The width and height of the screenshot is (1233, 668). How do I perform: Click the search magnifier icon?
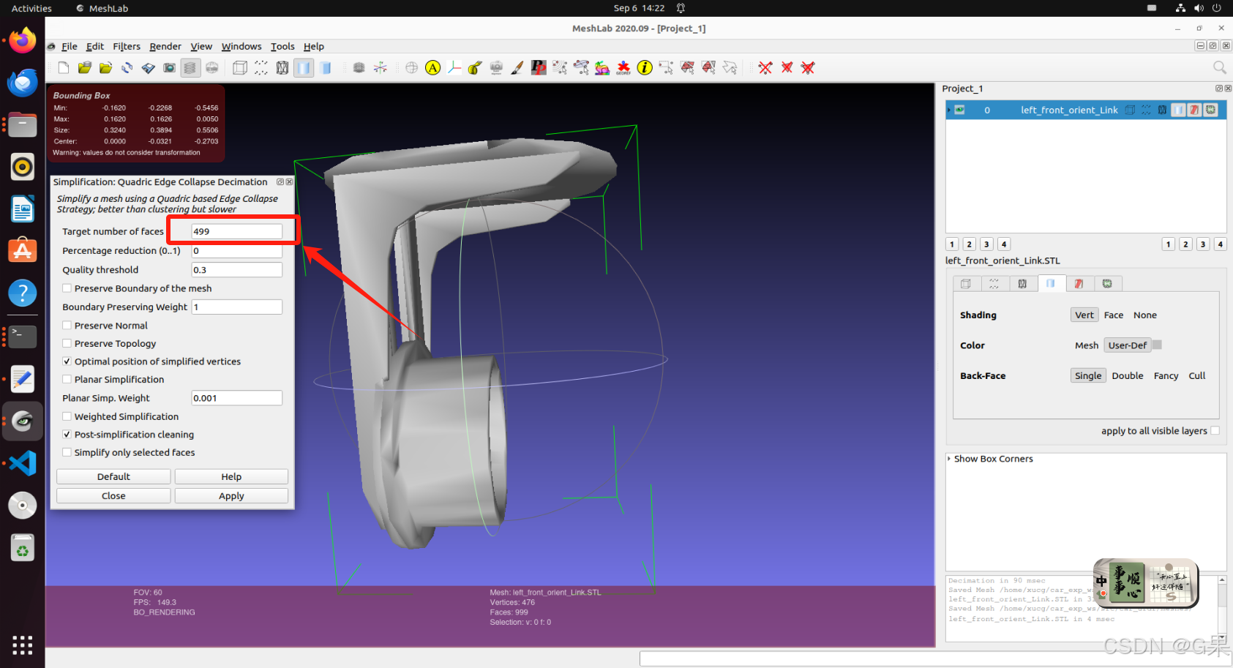(x=1219, y=67)
